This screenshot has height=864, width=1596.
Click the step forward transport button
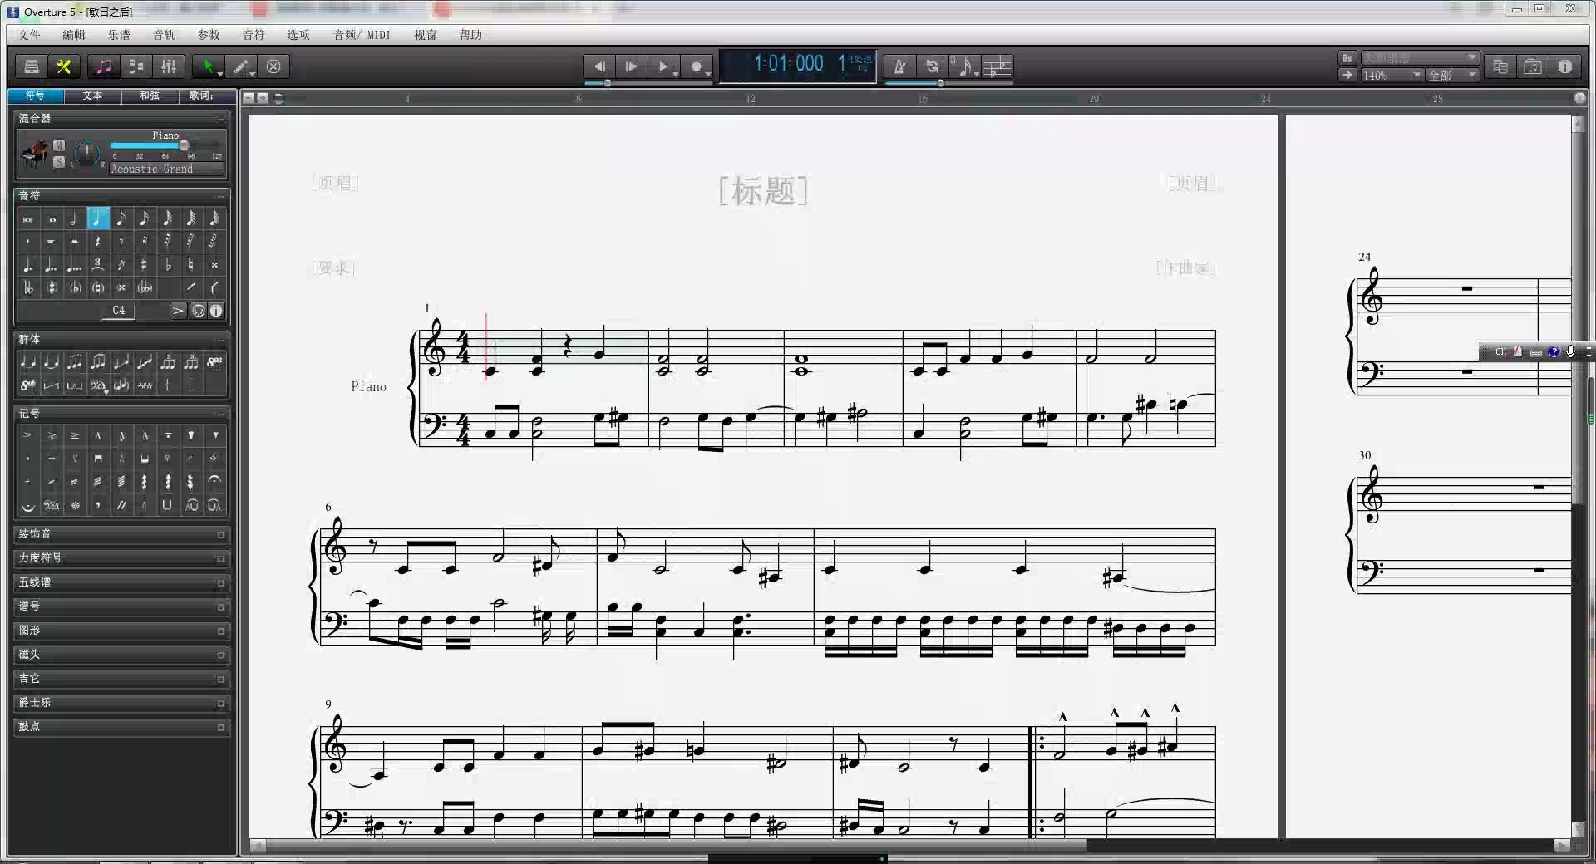click(x=631, y=66)
